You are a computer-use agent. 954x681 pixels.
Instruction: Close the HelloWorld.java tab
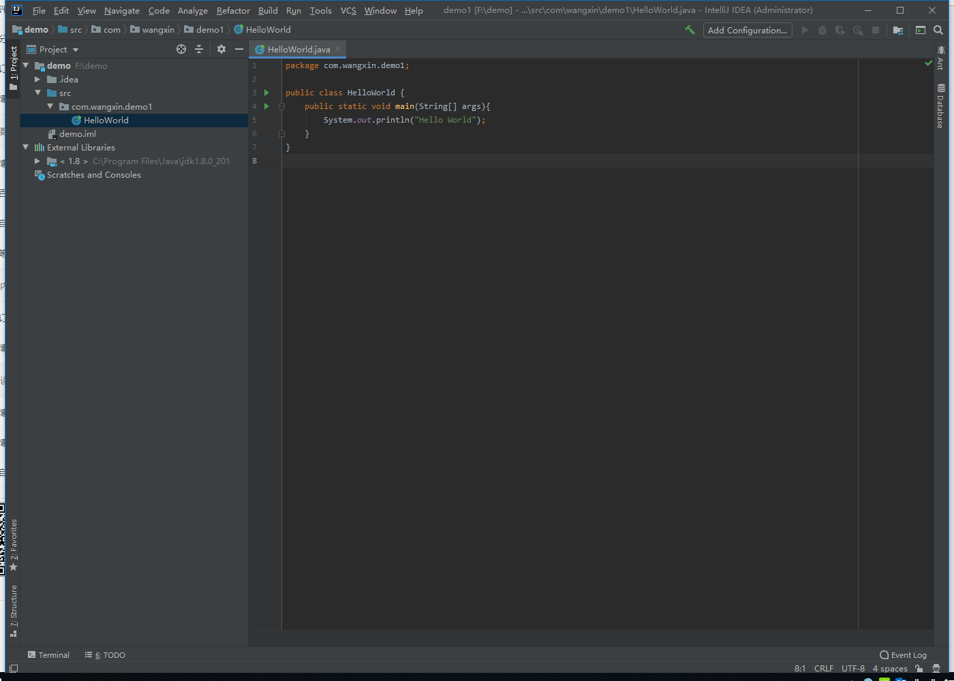[338, 49]
